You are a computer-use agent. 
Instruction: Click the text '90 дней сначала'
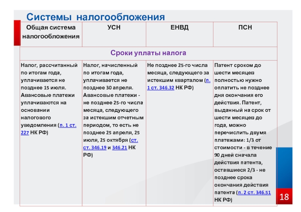point(236,155)
